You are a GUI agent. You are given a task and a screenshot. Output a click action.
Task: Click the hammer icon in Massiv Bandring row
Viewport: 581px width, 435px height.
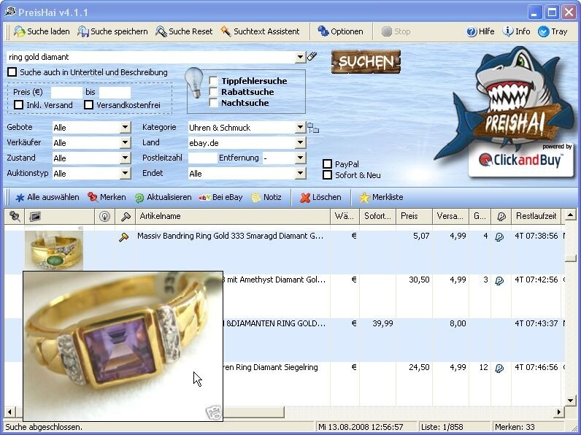pyautogui.click(x=123, y=236)
